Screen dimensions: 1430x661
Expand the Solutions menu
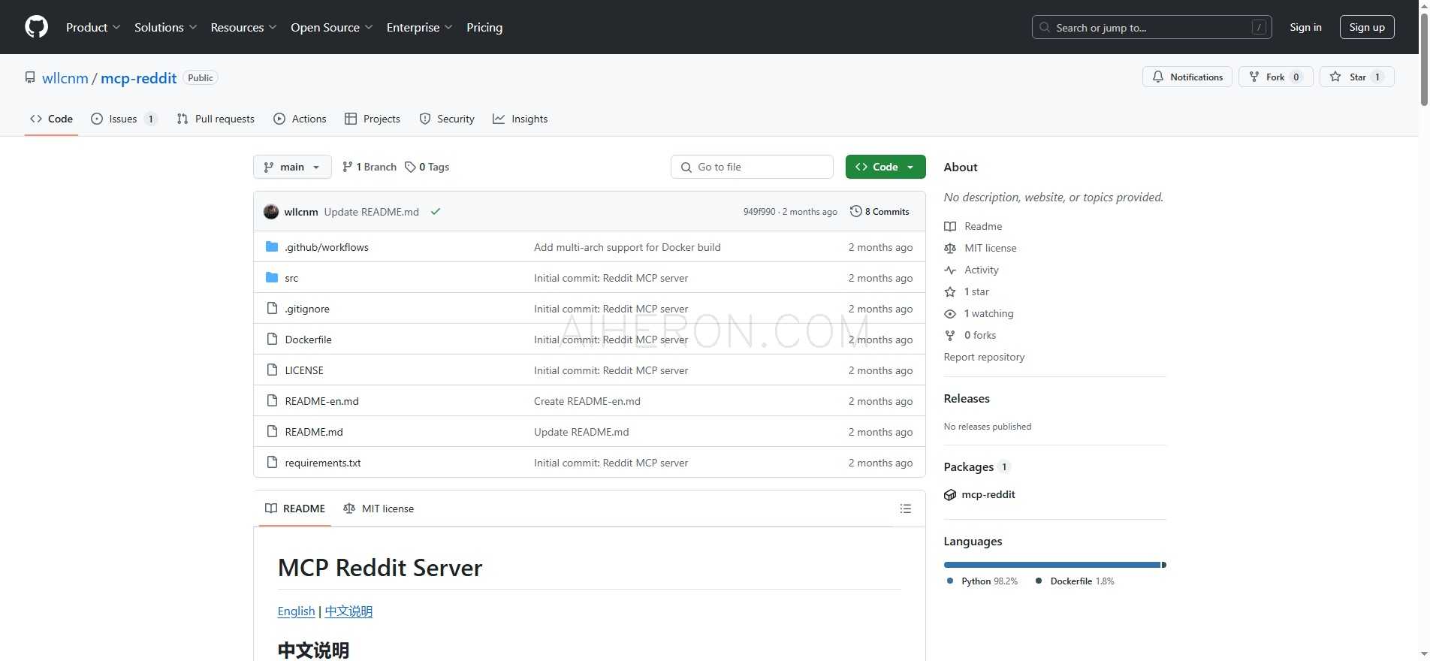pos(166,27)
